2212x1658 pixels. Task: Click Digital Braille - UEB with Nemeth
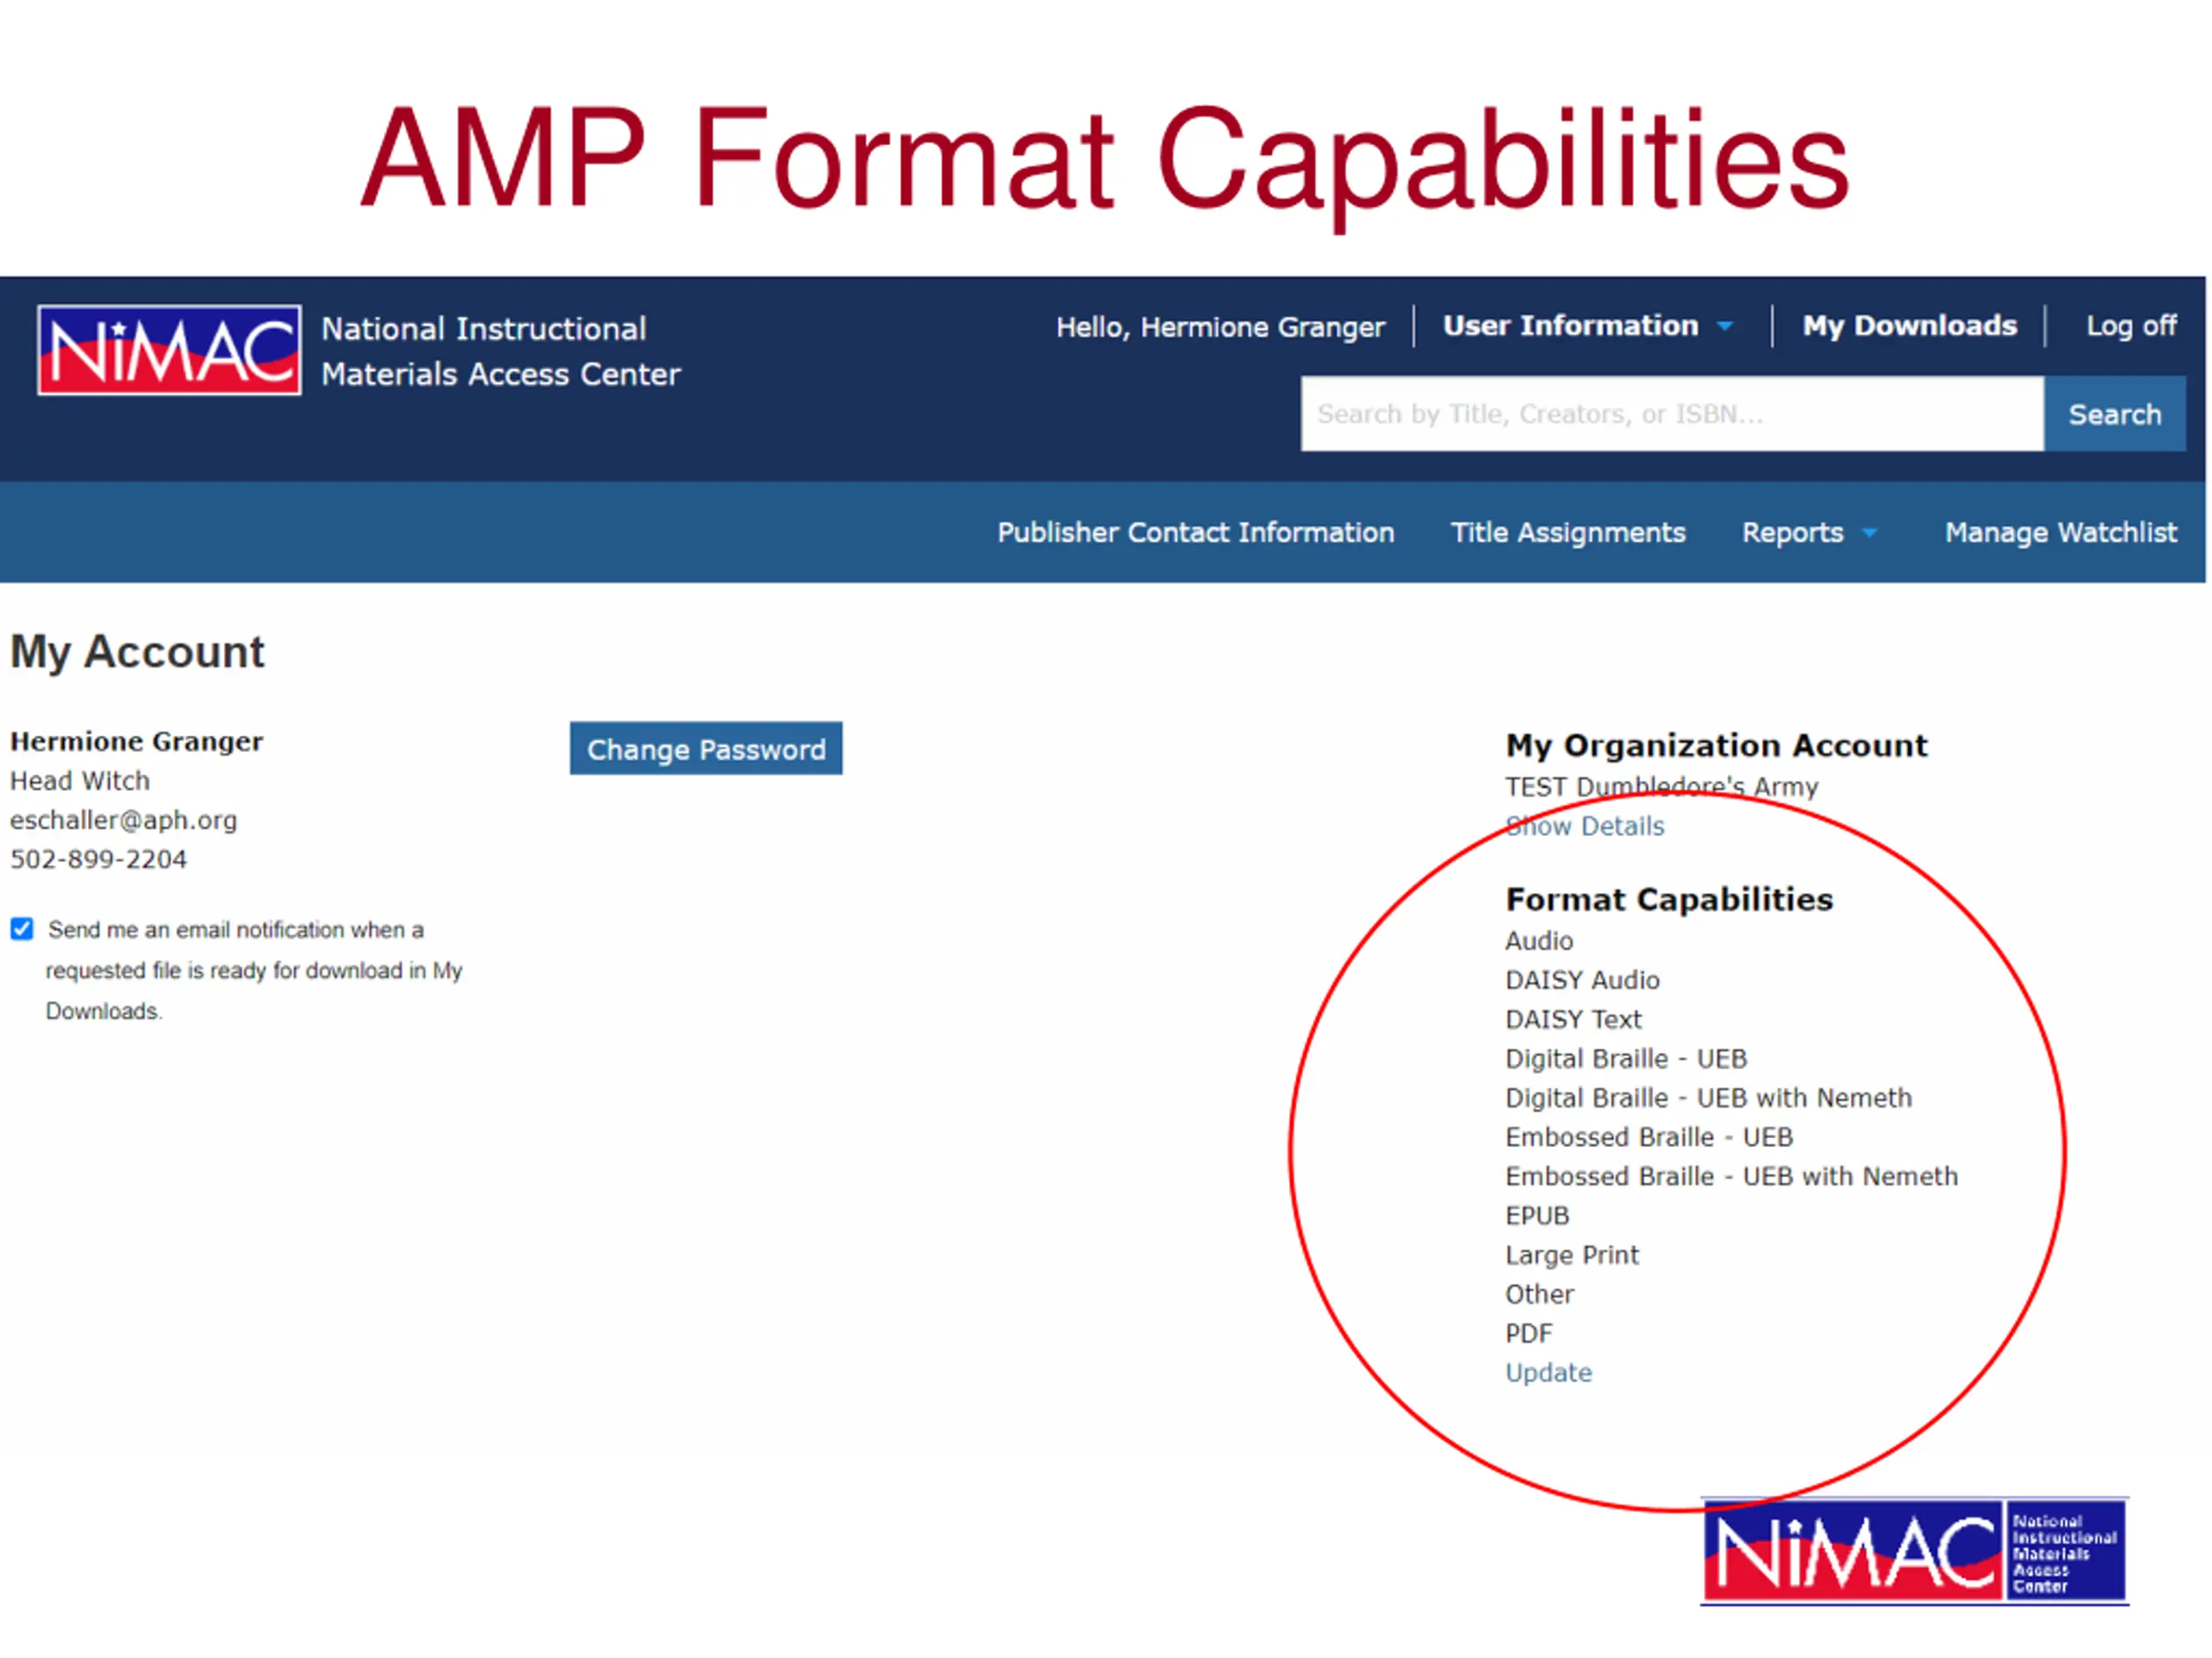pos(1708,1098)
